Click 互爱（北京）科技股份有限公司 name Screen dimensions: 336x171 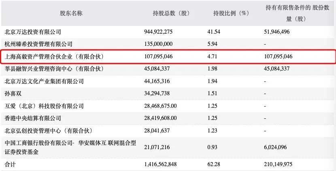(x=44, y=106)
